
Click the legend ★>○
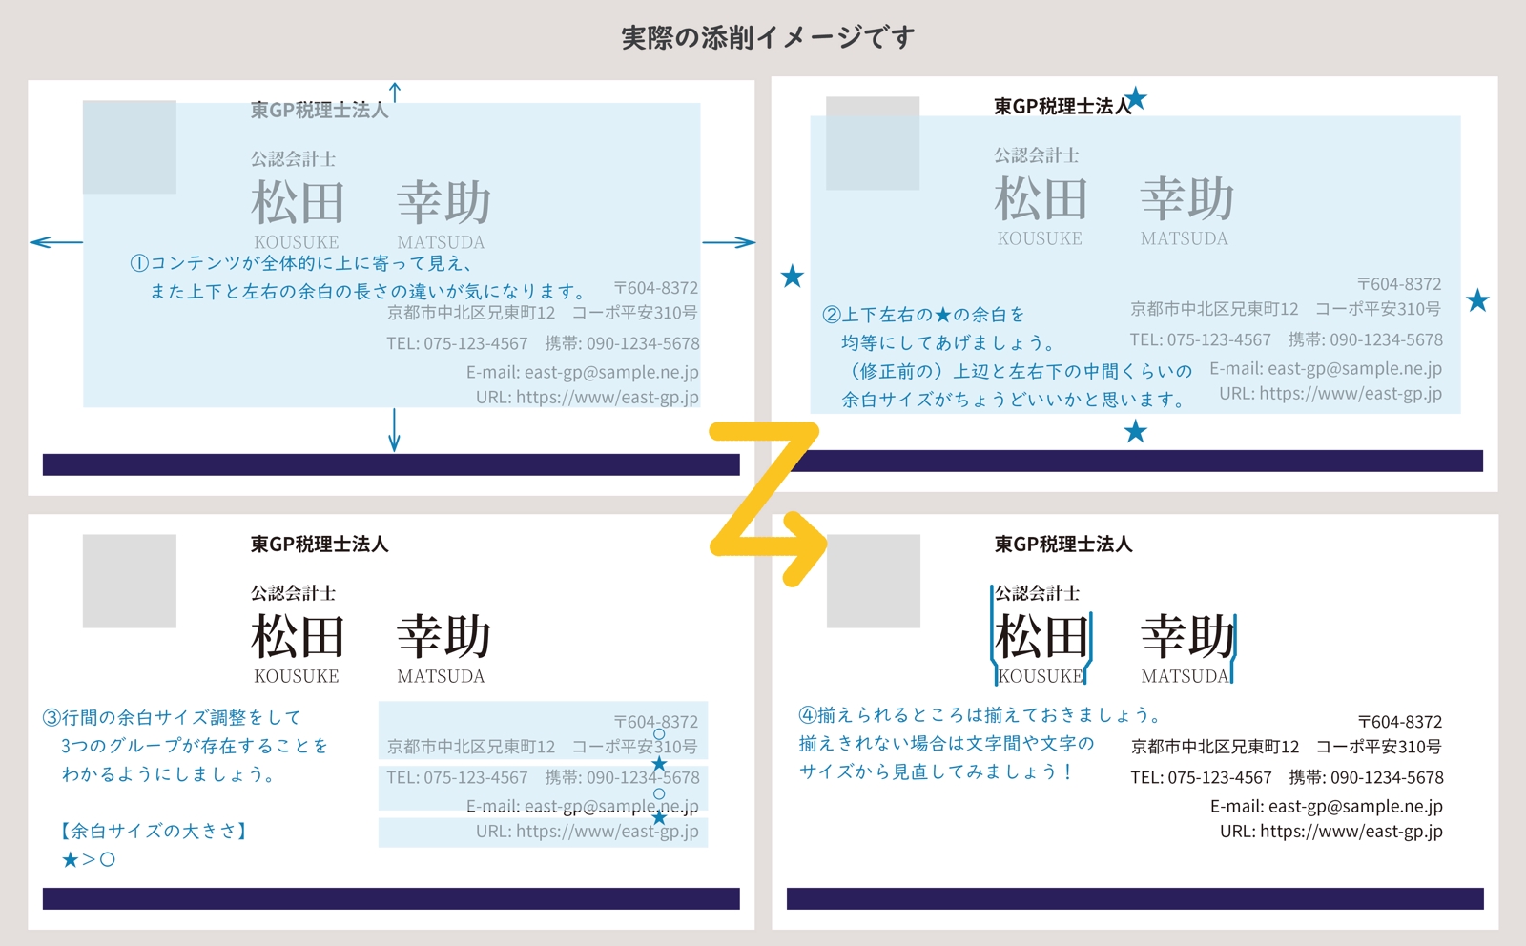89,859
